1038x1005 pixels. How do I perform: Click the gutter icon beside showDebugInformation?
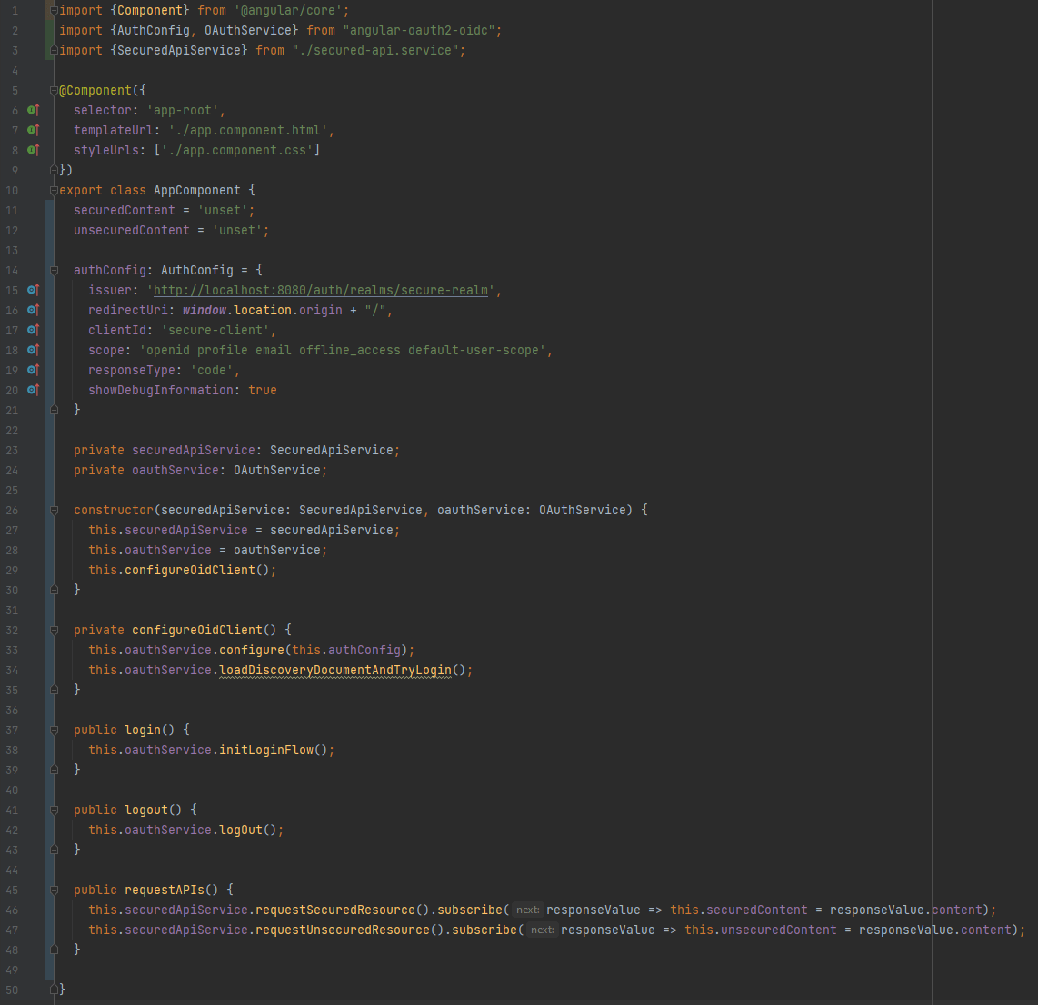pos(33,390)
